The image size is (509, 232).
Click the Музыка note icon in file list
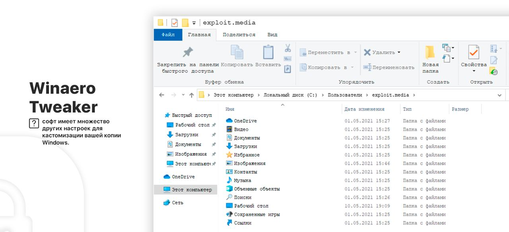229,180
